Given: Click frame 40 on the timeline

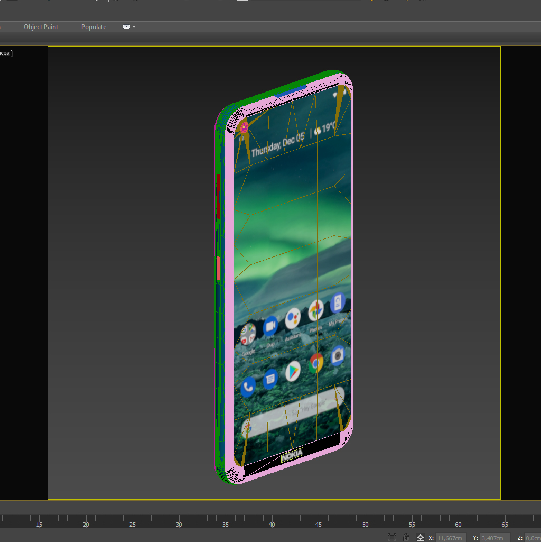Looking at the screenshot, I should (272, 524).
